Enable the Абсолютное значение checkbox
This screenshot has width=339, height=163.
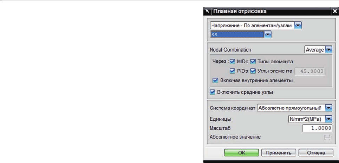327,137
